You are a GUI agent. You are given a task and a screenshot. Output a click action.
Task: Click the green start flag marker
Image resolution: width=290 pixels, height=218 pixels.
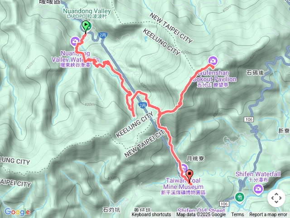click(86, 27)
